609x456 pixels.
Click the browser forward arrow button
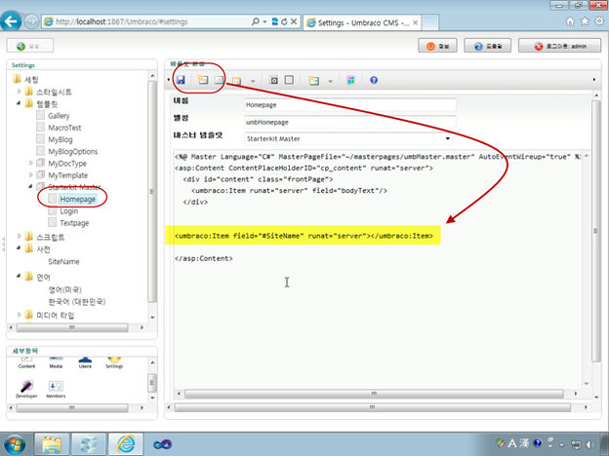tap(31, 21)
